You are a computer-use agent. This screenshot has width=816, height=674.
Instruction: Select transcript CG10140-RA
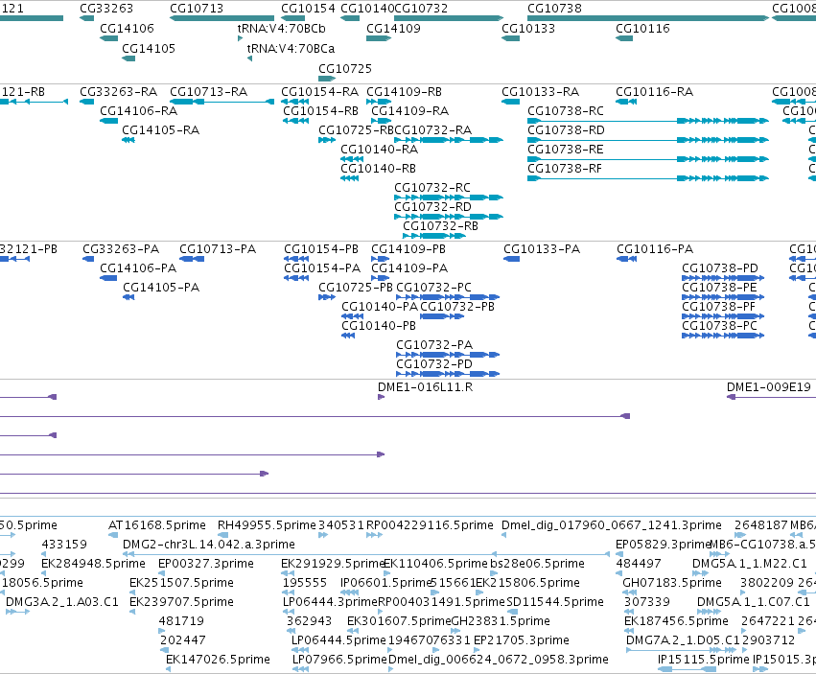click(379, 150)
